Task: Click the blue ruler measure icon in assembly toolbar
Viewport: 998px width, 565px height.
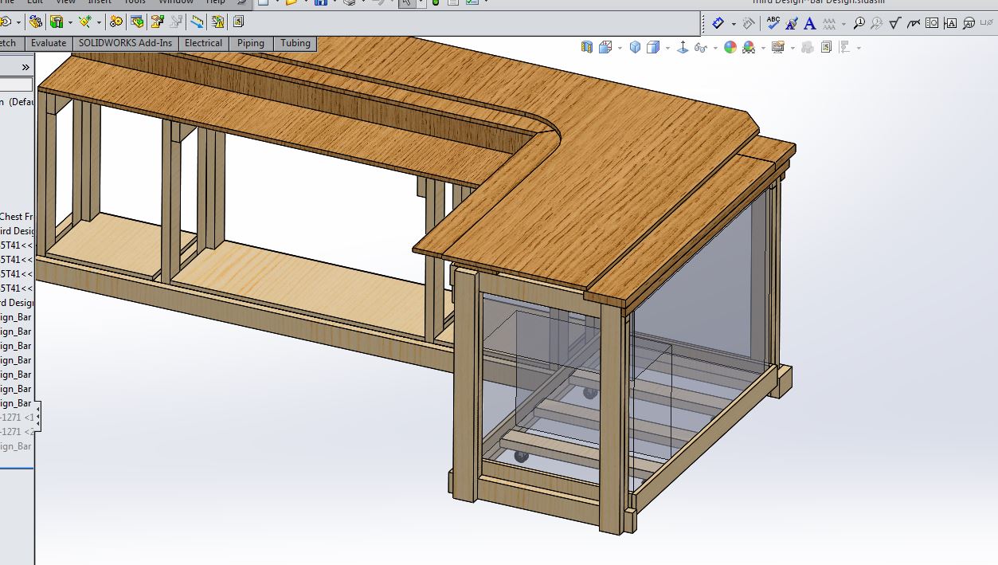Action: pyautogui.click(x=197, y=22)
